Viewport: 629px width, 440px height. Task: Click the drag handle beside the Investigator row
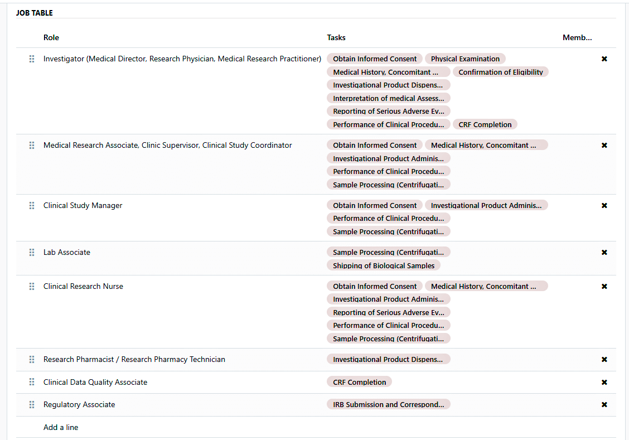32,59
